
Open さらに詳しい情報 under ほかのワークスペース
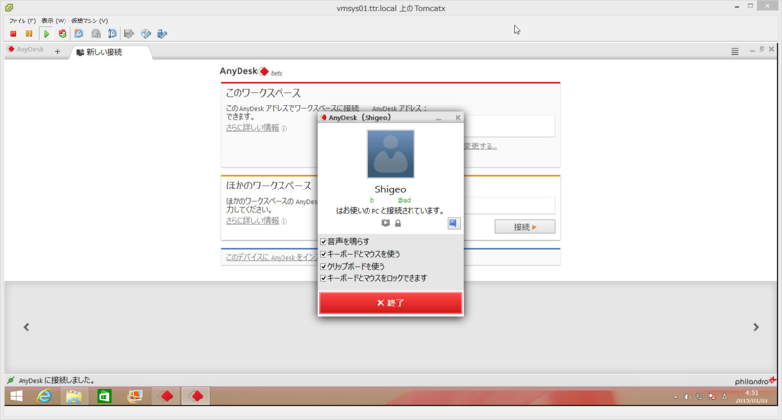click(x=252, y=221)
